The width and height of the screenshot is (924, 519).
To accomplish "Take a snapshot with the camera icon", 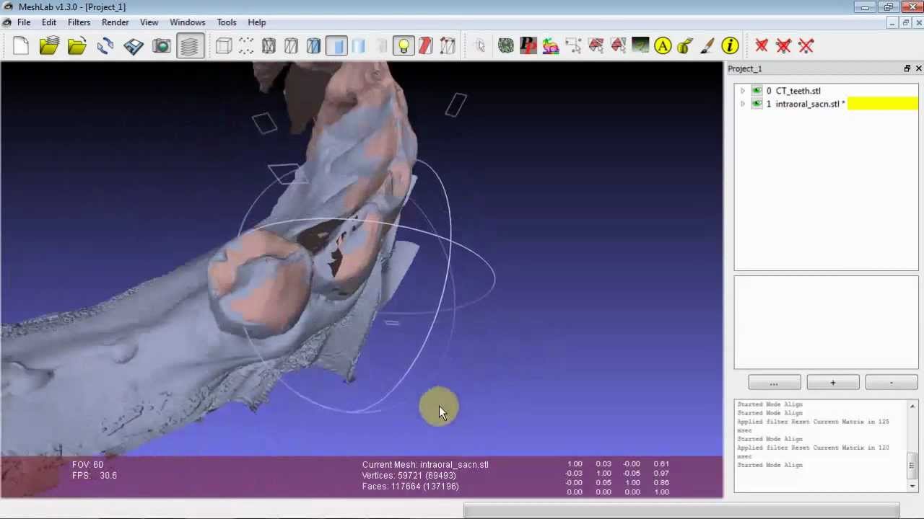I will pos(162,46).
